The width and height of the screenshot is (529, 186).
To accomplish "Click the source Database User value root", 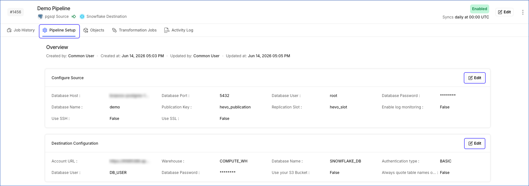I will point(333,96).
